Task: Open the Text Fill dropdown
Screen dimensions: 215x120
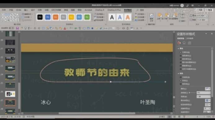Action: tap(140, 14)
